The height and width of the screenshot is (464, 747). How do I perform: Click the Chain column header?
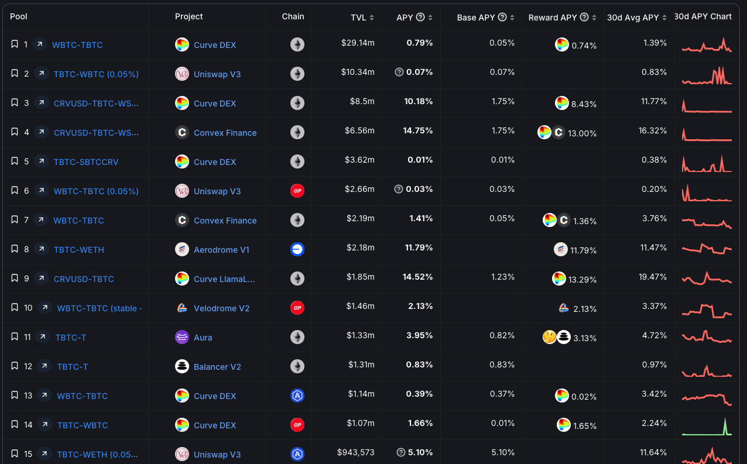293,16
